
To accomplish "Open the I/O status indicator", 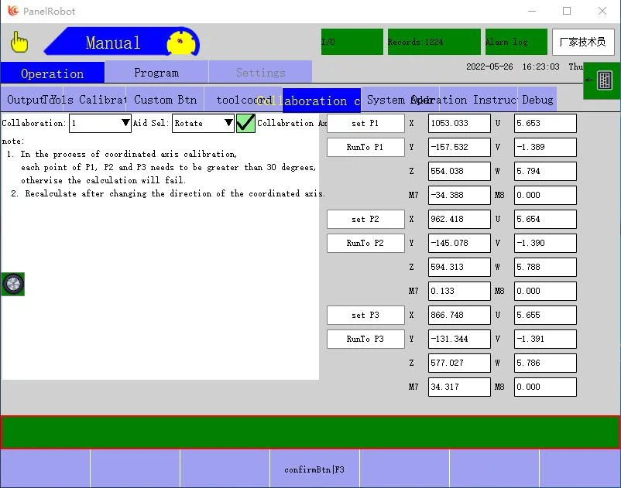I will coord(352,42).
